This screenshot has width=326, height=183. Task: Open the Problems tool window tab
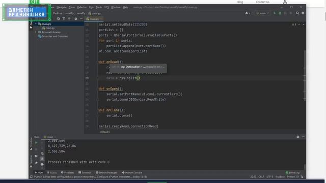click(68, 173)
